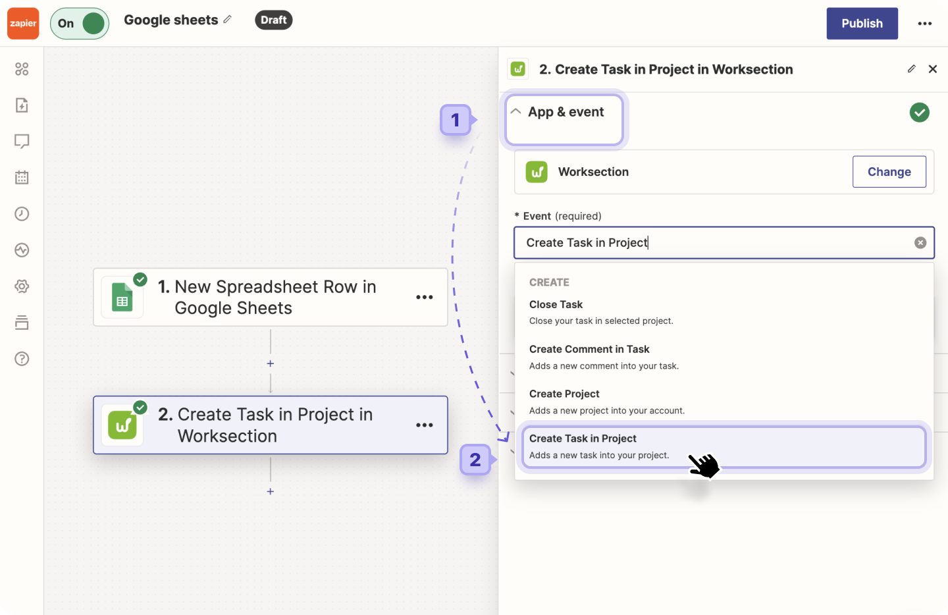The image size is (948, 615).
Task: Publish the Zap
Action: 862,23
